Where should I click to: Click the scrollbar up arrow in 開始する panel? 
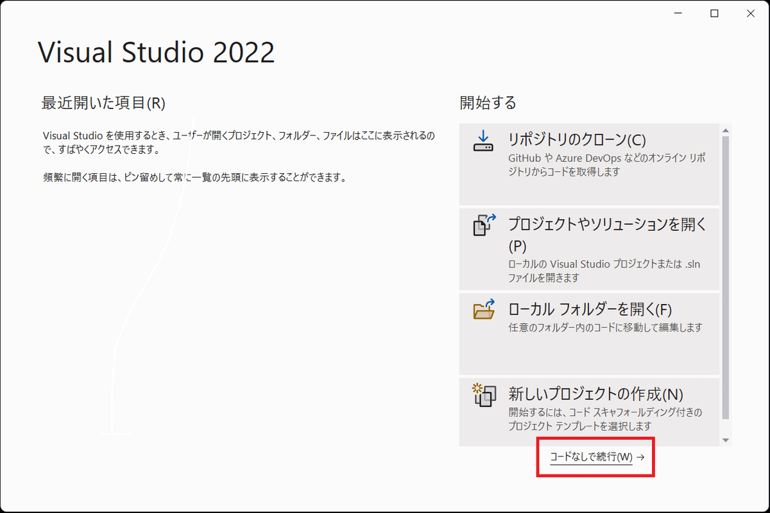[726, 129]
